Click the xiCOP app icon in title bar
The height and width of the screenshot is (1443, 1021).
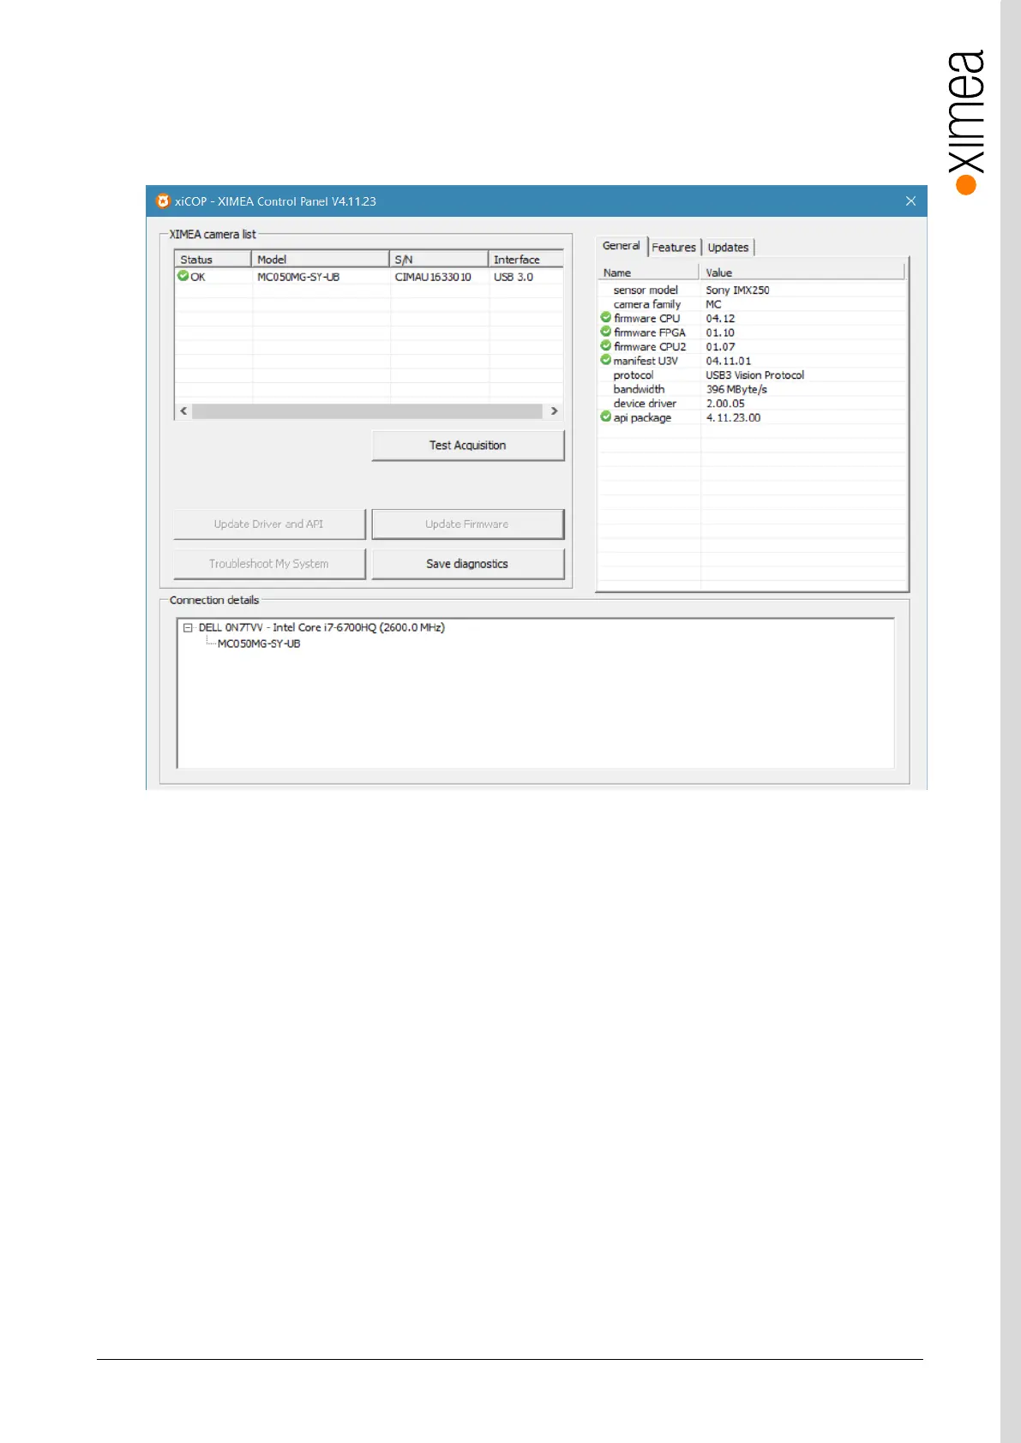click(163, 201)
